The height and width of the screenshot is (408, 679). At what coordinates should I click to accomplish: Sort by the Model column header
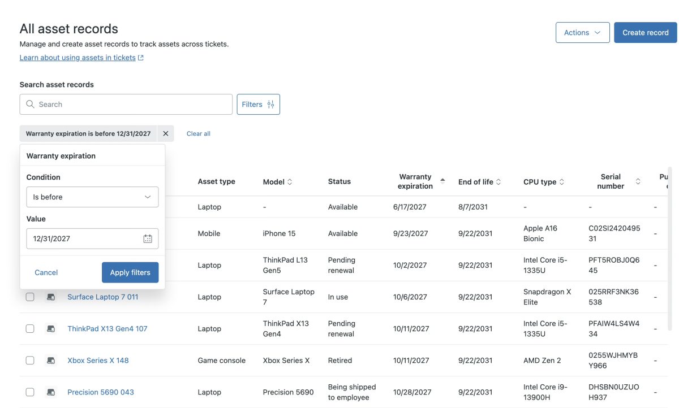click(278, 182)
